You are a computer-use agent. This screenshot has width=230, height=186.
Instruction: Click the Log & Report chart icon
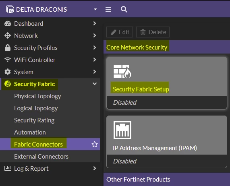(x=8, y=168)
